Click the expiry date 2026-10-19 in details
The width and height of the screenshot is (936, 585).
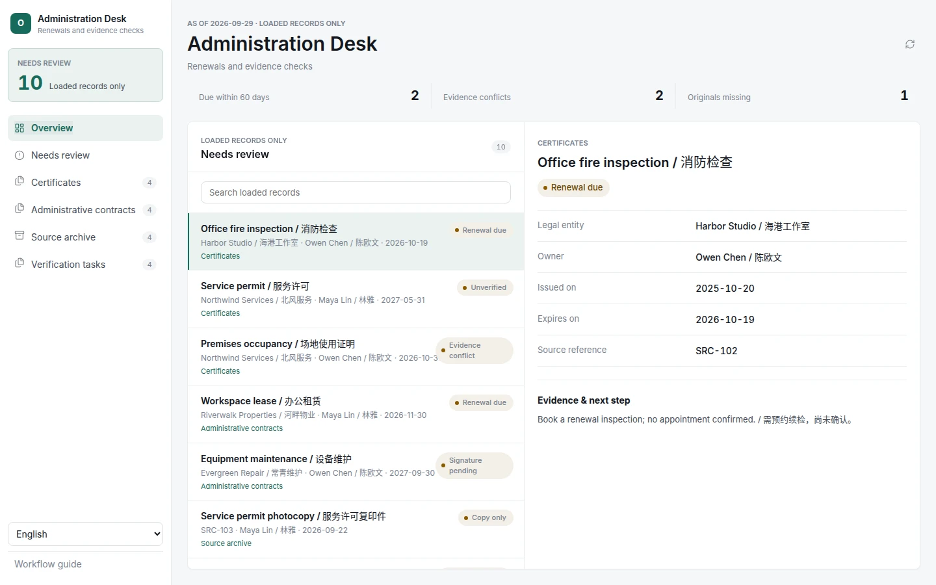pos(725,320)
